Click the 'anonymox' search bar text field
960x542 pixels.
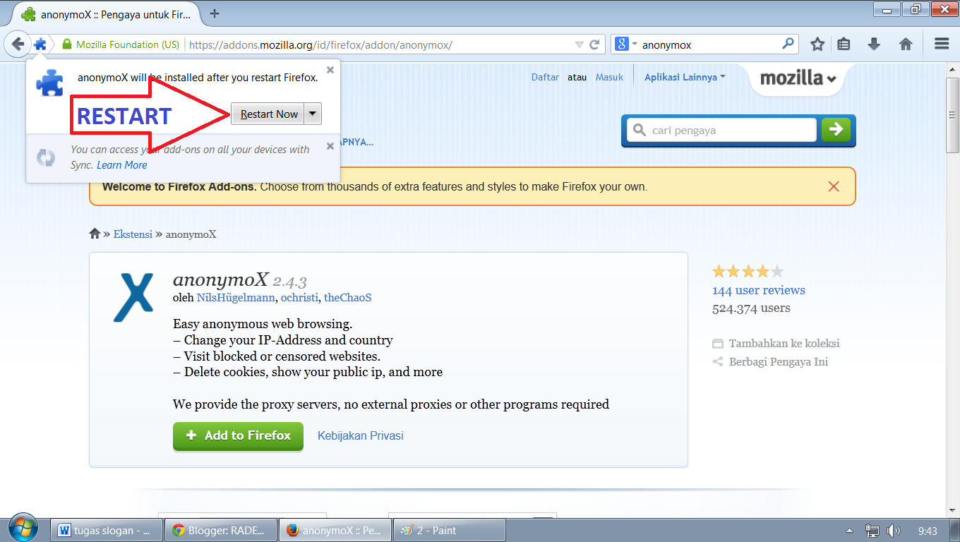(709, 44)
